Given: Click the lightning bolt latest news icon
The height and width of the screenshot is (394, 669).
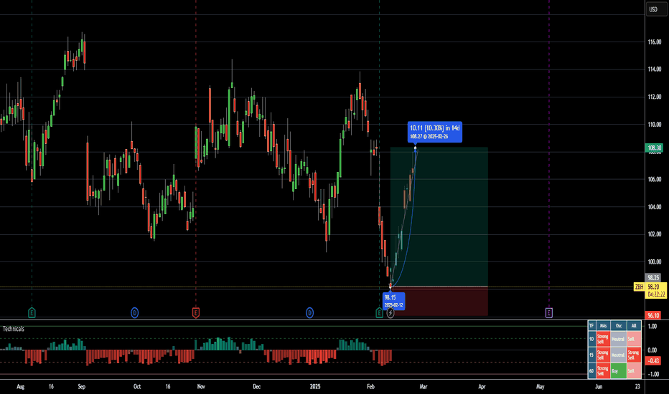Looking at the screenshot, I should coord(390,313).
